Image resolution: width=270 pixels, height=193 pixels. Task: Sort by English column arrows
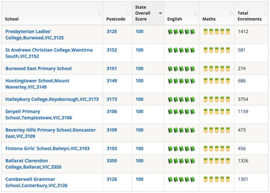[195, 13]
